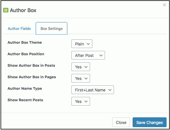Screen dimensions: 170x130
Task: Click the Show Recent Posts label
Action: (25, 100)
